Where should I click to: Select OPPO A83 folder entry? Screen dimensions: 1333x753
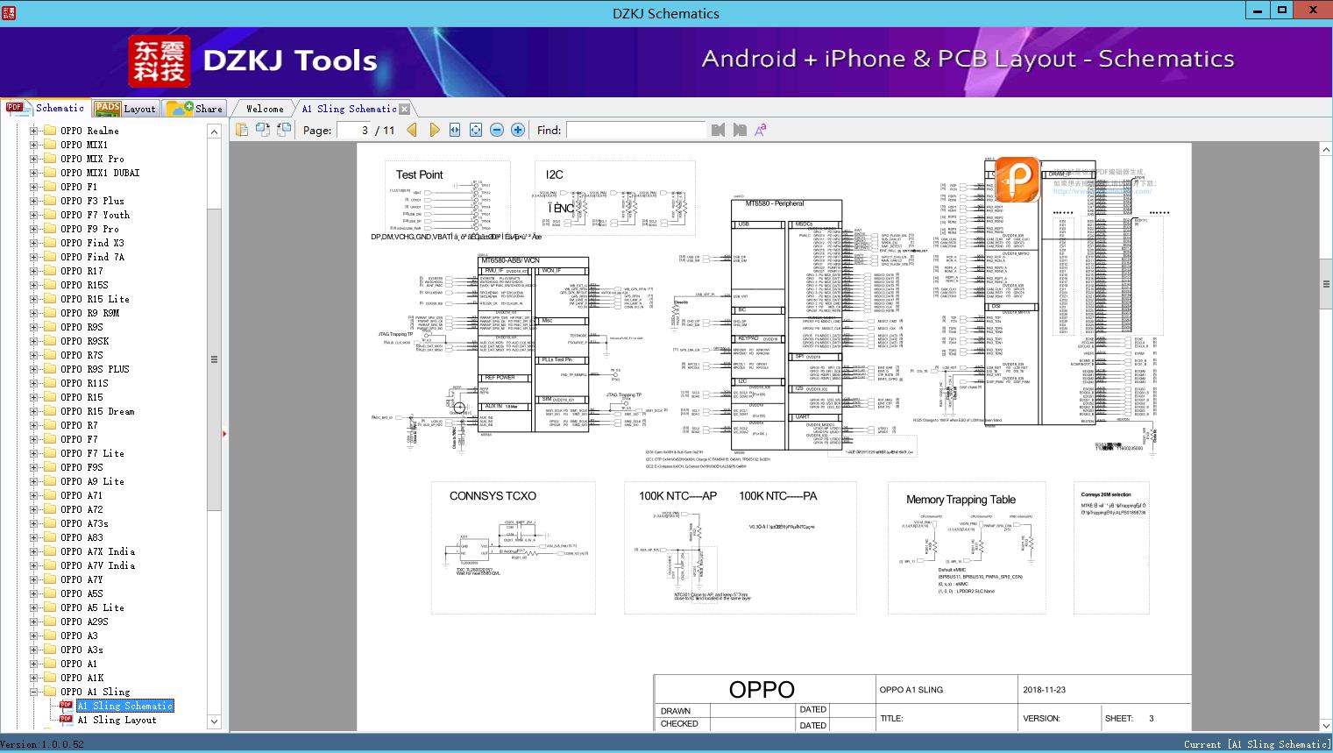pyautogui.click(x=82, y=537)
